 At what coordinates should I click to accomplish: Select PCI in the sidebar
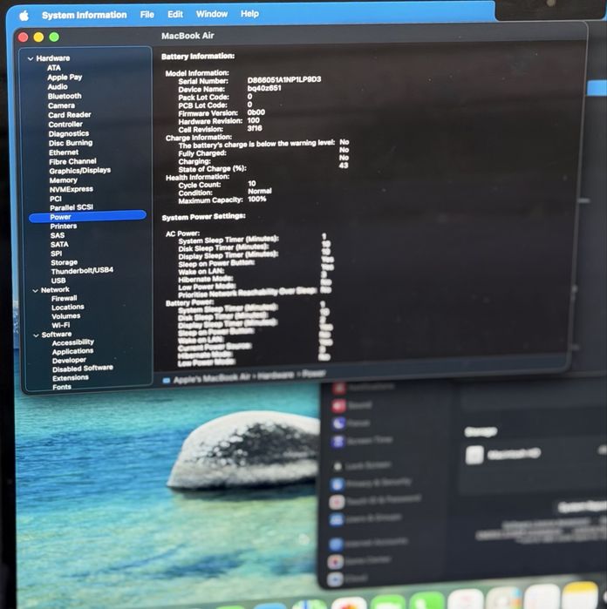[56, 199]
